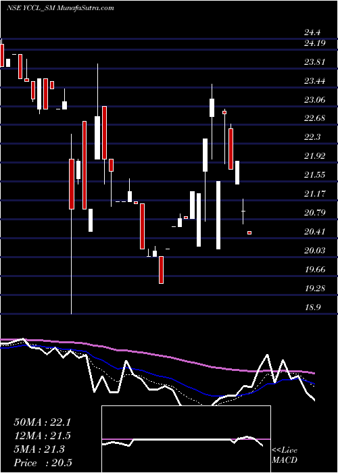Click the 19.28 price axis label
Screen dimensions: 338x473
pyautogui.click(x=315, y=288)
